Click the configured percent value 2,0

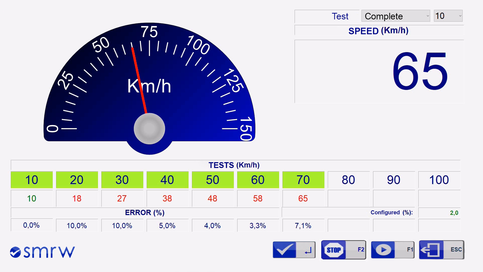(x=439, y=213)
